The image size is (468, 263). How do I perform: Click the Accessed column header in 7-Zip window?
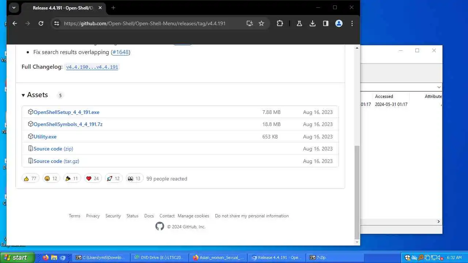coord(390,96)
